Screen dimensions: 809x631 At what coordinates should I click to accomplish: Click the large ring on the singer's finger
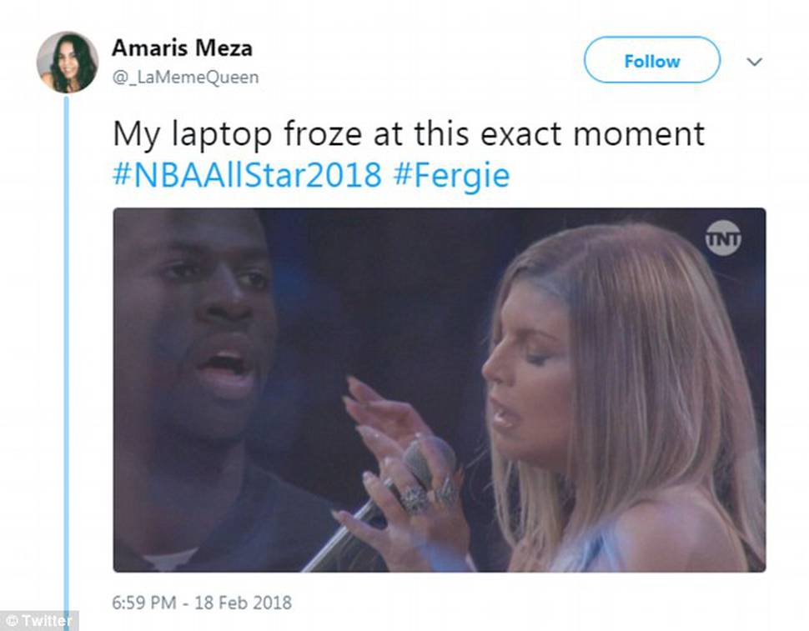tap(415, 499)
